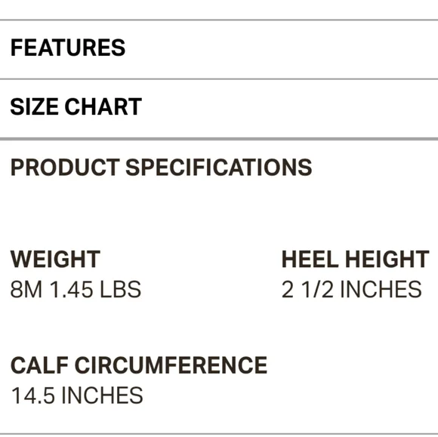Collapse the PRODUCT SPECIFICATIONS section
Viewport: 438px width, 437px height.
[219, 168]
